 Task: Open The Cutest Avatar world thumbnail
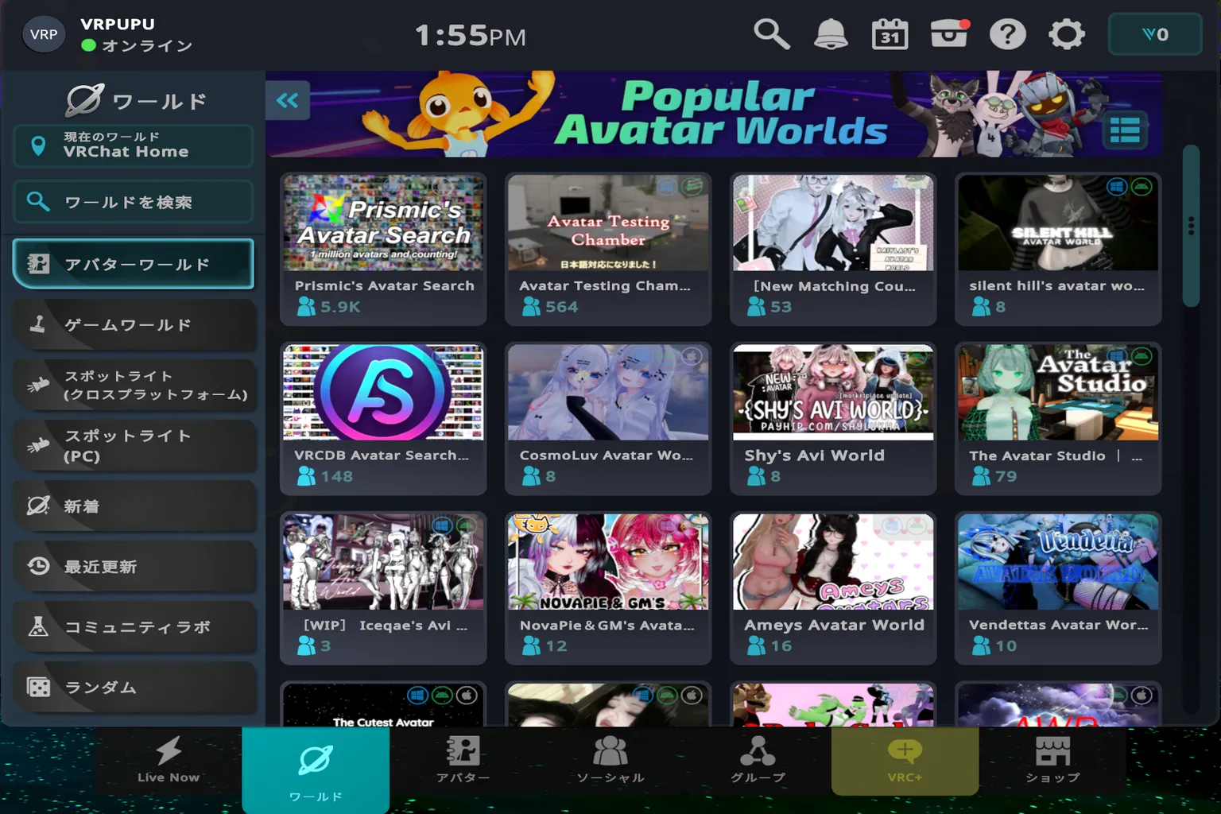point(383,705)
